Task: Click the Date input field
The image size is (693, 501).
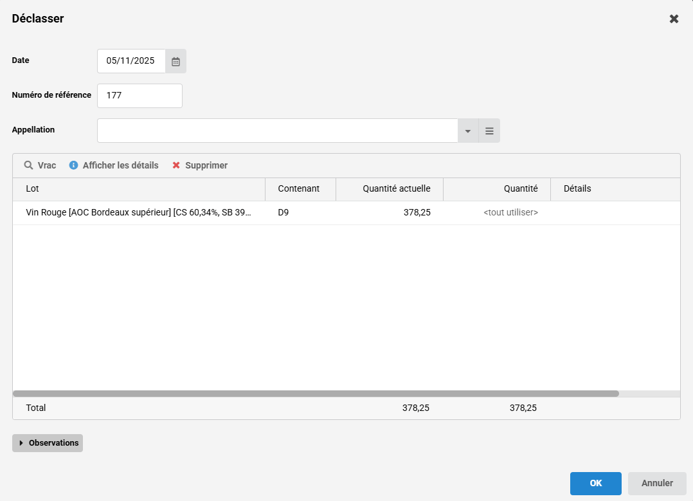Action: click(x=131, y=61)
